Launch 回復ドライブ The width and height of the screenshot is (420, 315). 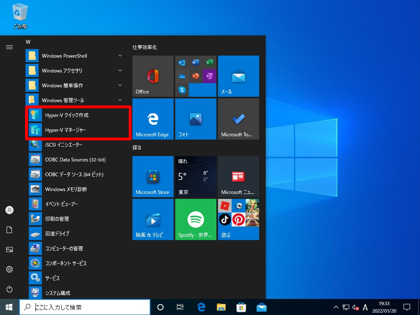point(78,234)
